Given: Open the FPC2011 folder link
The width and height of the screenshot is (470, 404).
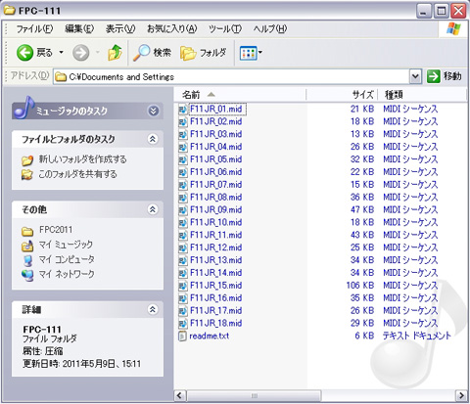Looking at the screenshot, I should (x=56, y=230).
